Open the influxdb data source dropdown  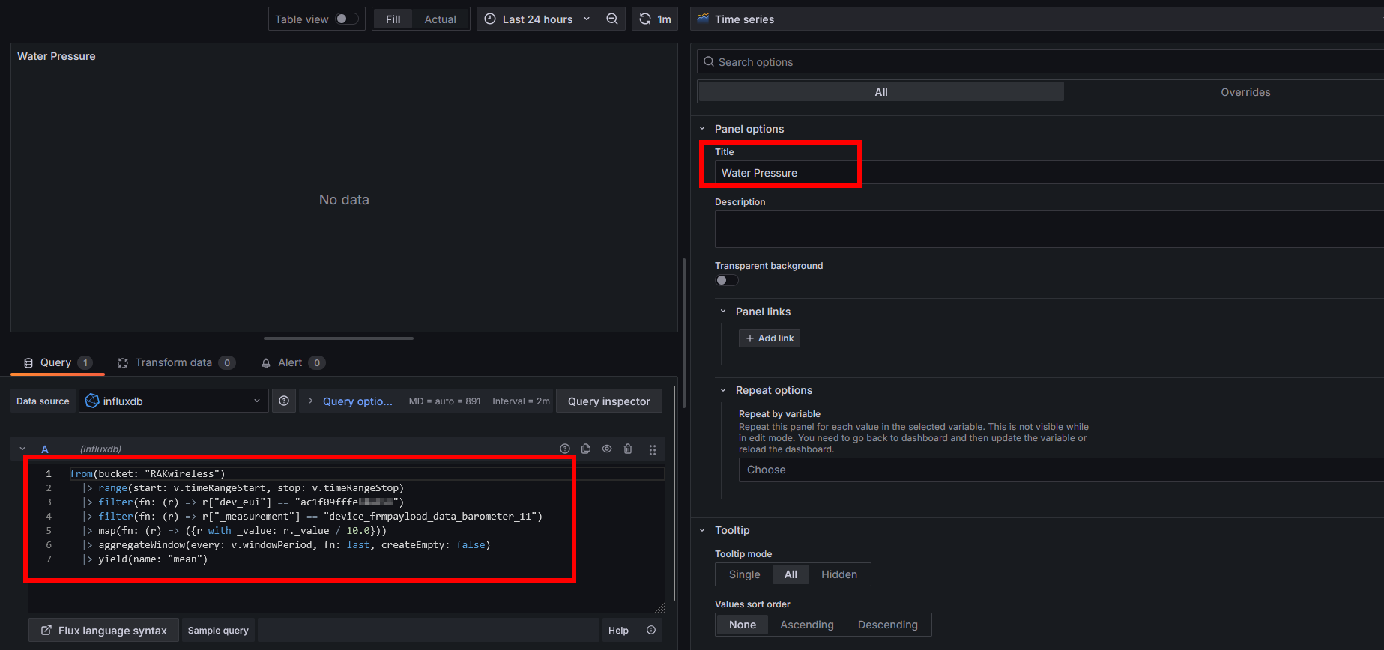[x=174, y=401]
